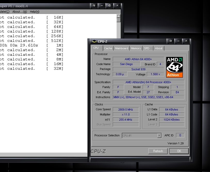Close the Super PI window
210x172 pixels.
(117, 5)
